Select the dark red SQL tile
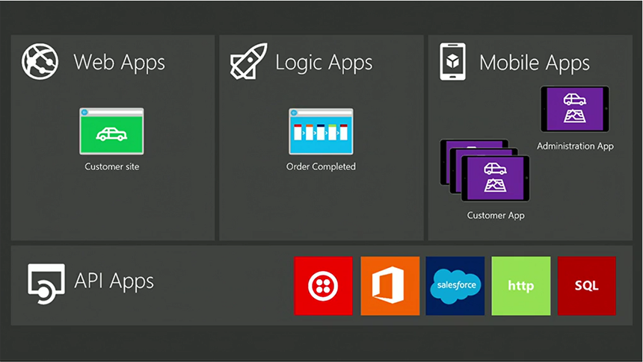643x362 pixels. pos(586,286)
